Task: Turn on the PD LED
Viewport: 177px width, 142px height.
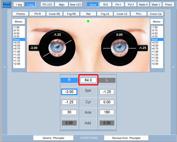Action: click(47, 4)
